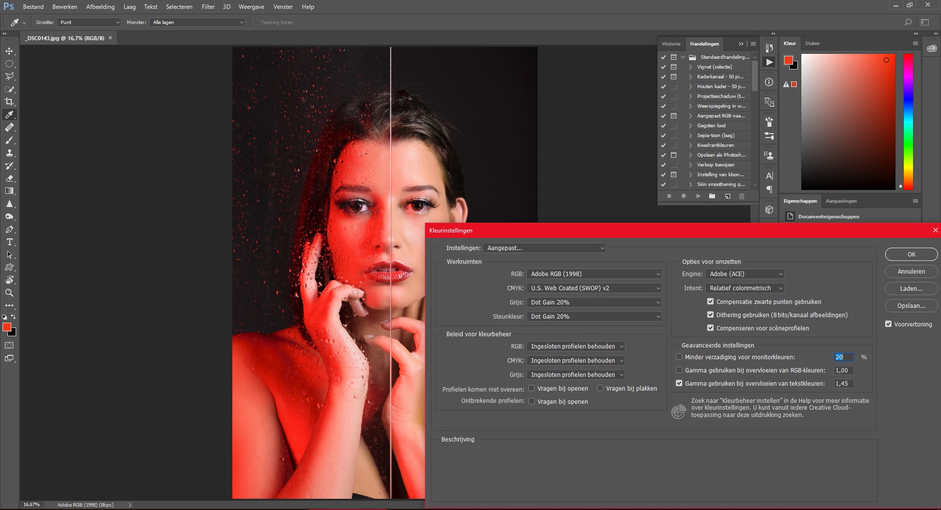Switch to the Historie tab
Viewport: 941px width, 510px height.
click(671, 44)
